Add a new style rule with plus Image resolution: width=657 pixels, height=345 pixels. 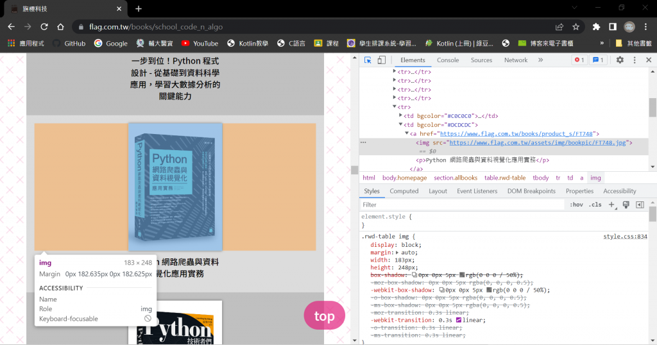[x=611, y=205]
